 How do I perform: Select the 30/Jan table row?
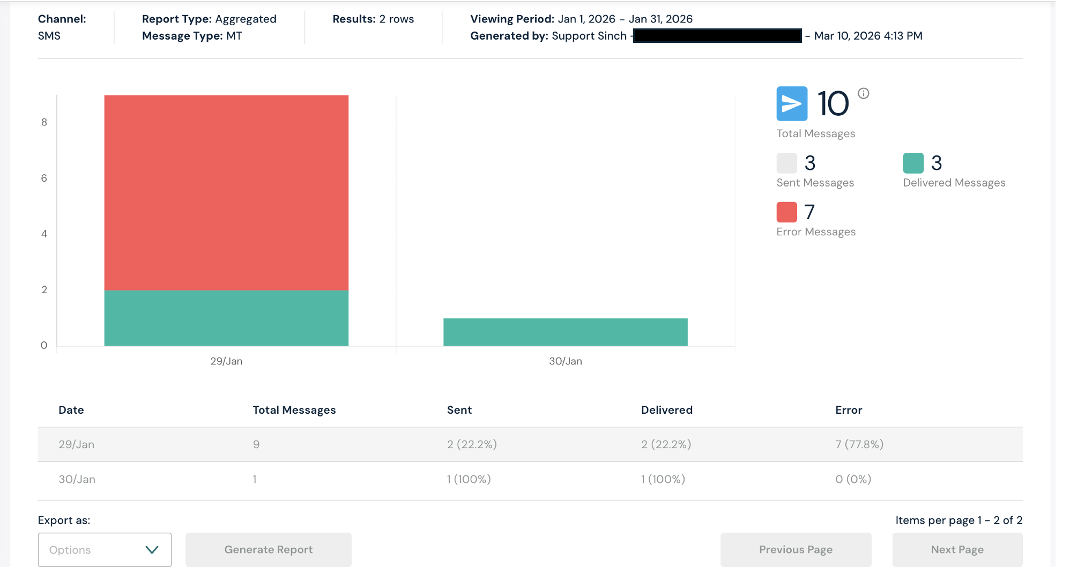(x=530, y=479)
